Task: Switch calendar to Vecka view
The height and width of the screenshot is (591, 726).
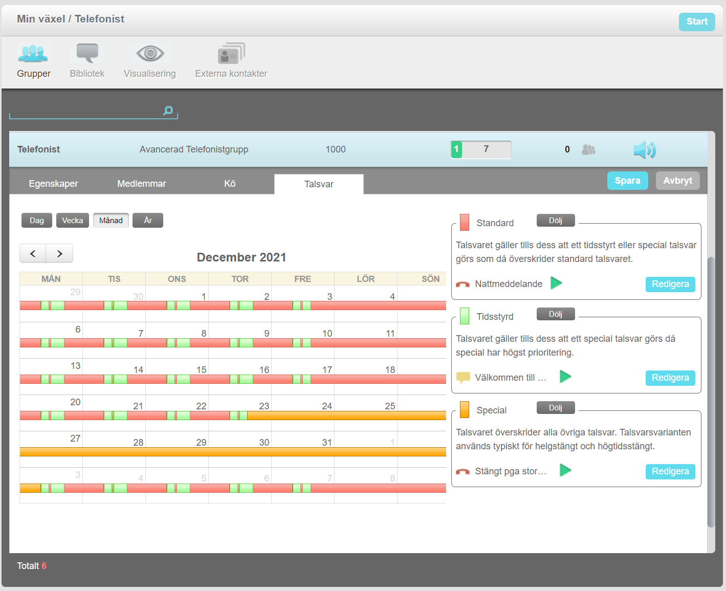Action: coord(73,221)
